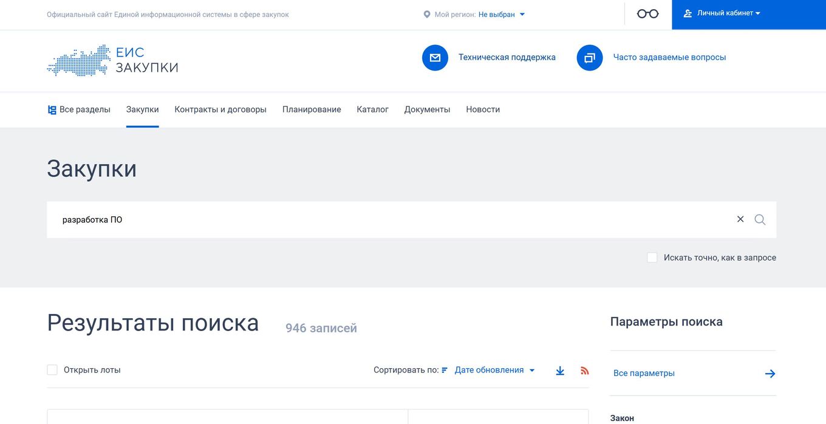Open the 'Планирование' section
The height and width of the screenshot is (424, 826).
click(312, 109)
